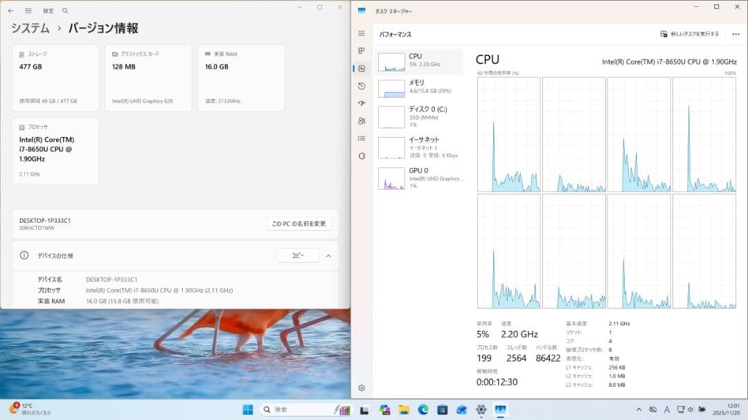
Task: Open the App history view in Task Manager
Action: (x=361, y=86)
